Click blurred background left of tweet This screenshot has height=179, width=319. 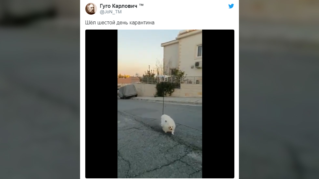pyautogui.click(x=40, y=90)
